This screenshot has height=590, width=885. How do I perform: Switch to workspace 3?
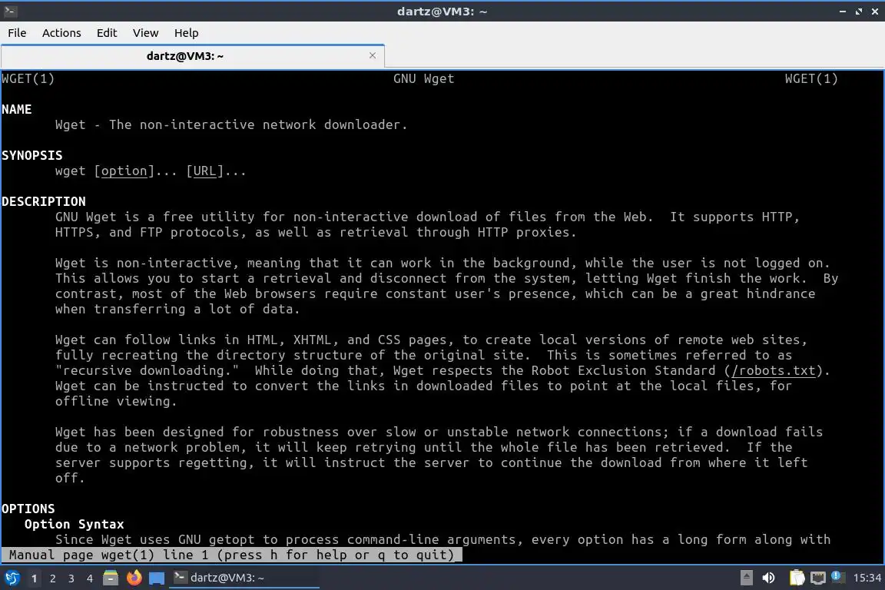point(71,578)
